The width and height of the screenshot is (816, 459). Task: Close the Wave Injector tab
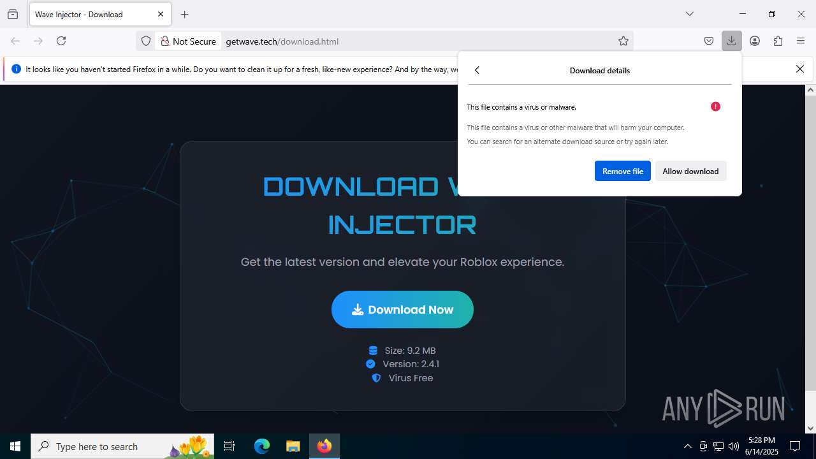pyautogui.click(x=161, y=14)
